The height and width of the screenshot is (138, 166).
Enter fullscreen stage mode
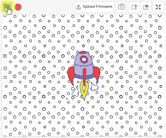pyautogui.click(x=158, y=7)
